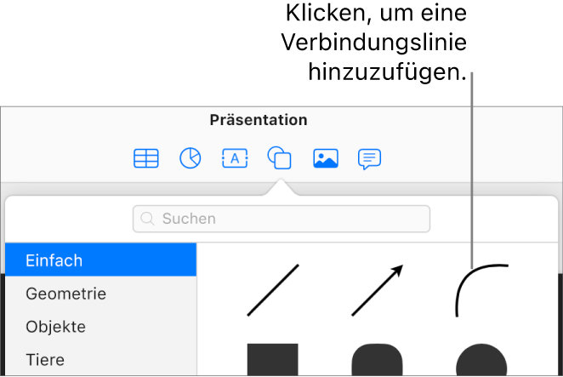This screenshot has height=377, width=563.
Task: Add the curved line shape
Action: 481,290
